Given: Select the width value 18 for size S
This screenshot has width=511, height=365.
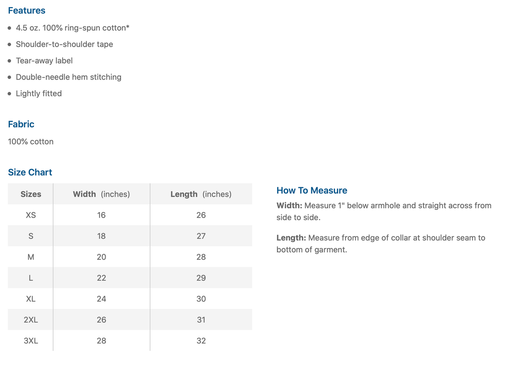Looking at the screenshot, I should (101, 236).
